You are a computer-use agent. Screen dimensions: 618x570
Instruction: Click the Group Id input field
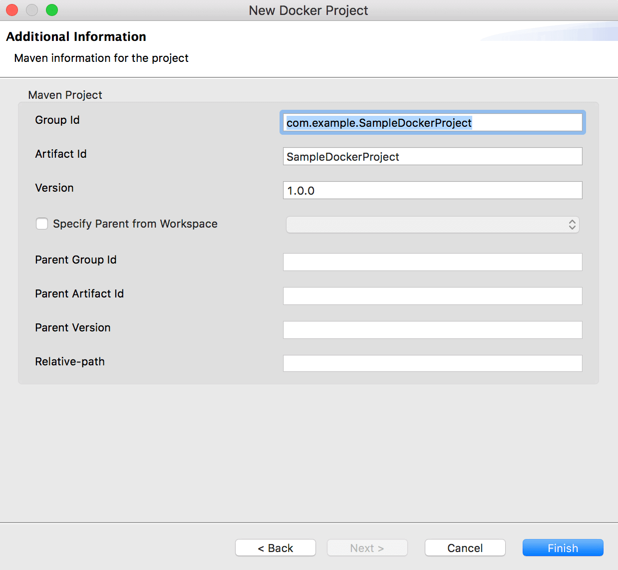click(432, 123)
